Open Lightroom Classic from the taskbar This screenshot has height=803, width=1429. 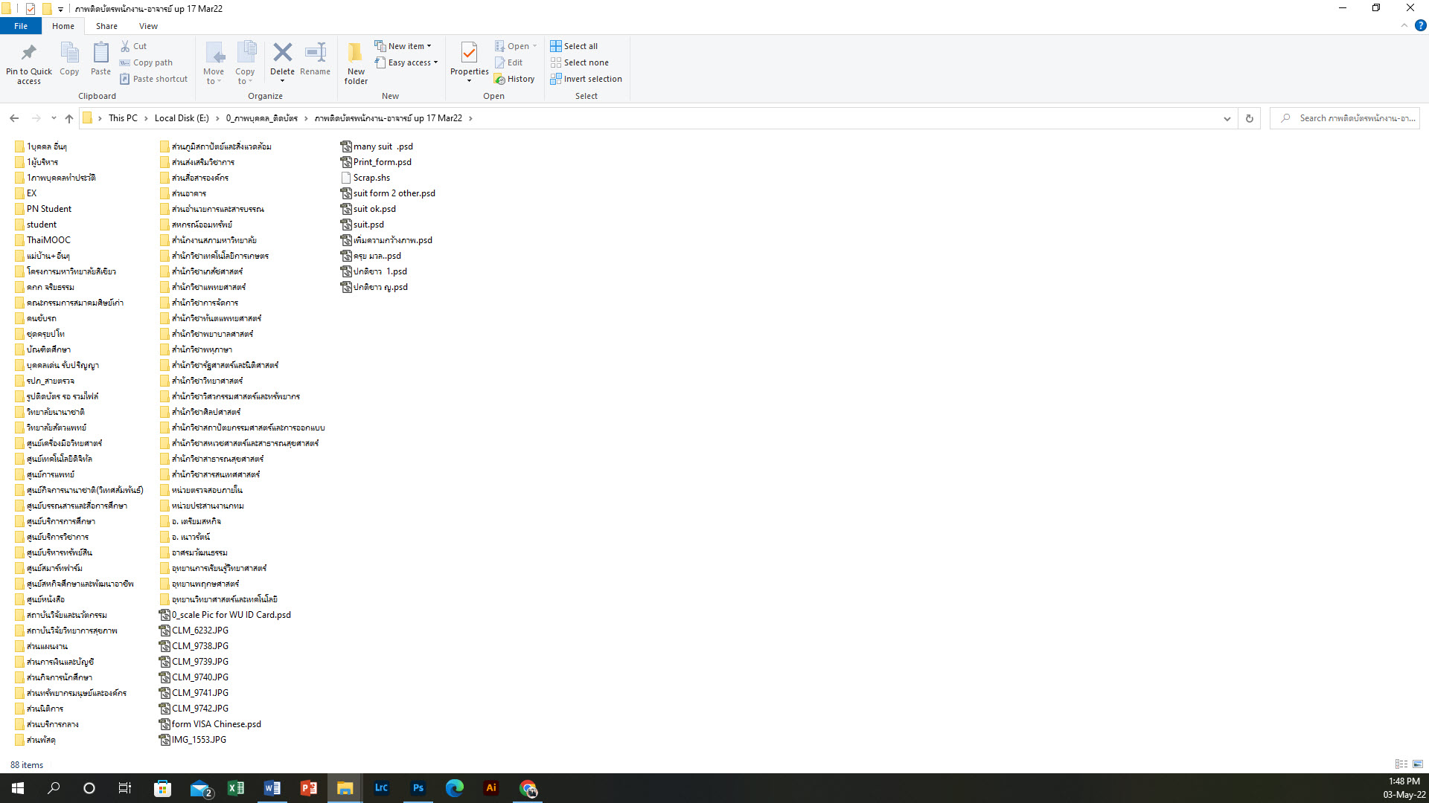click(382, 788)
